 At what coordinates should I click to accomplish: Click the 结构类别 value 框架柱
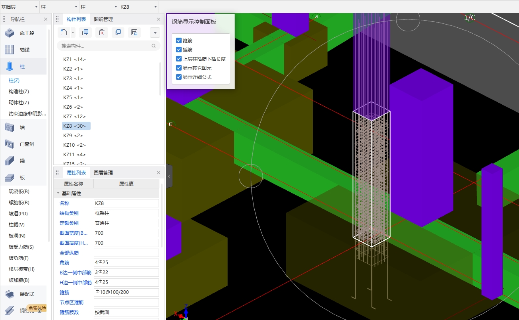(126, 213)
